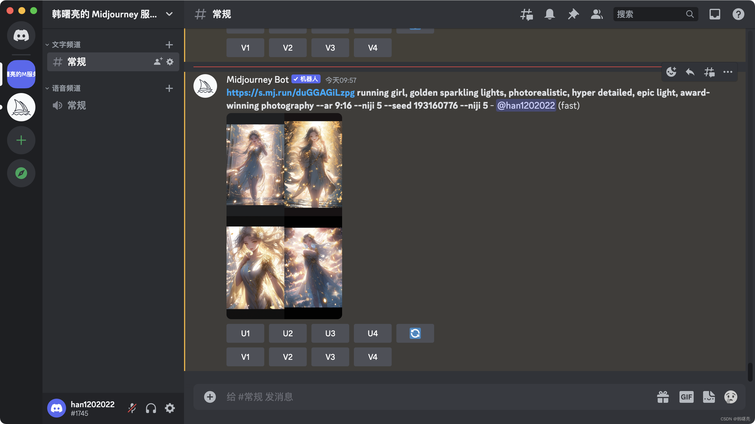Open the s.mj.run/duGGAGiLzpg link
Screen dimensions: 755x424
(x=290, y=93)
